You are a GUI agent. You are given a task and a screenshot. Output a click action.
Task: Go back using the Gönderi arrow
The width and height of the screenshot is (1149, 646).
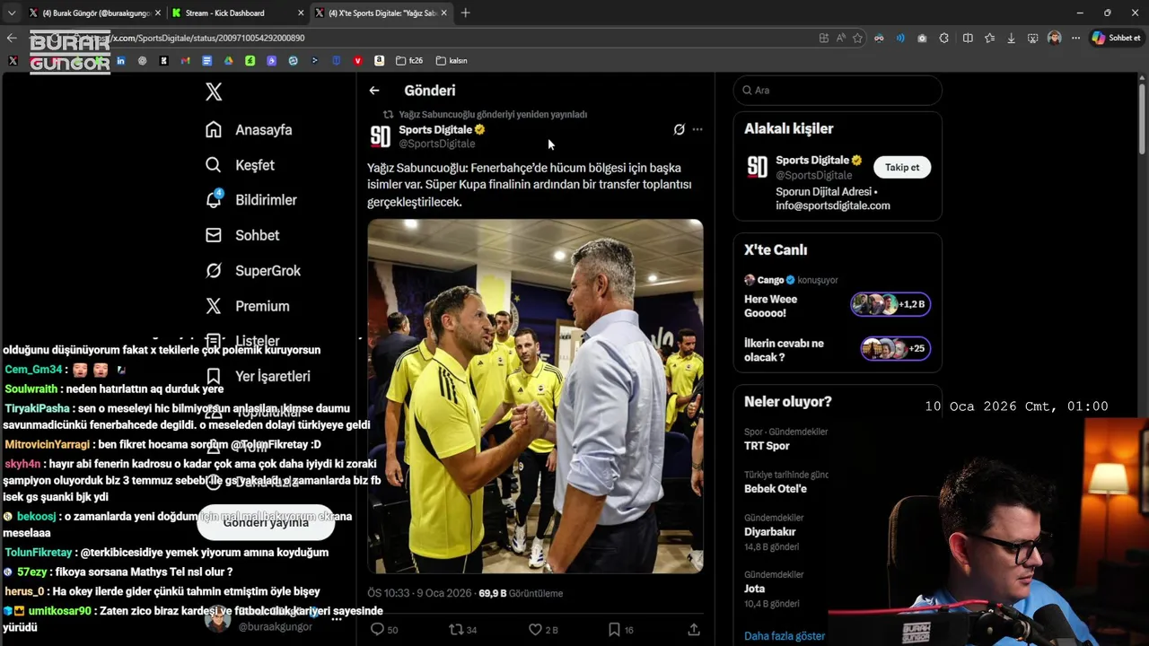pos(374,91)
